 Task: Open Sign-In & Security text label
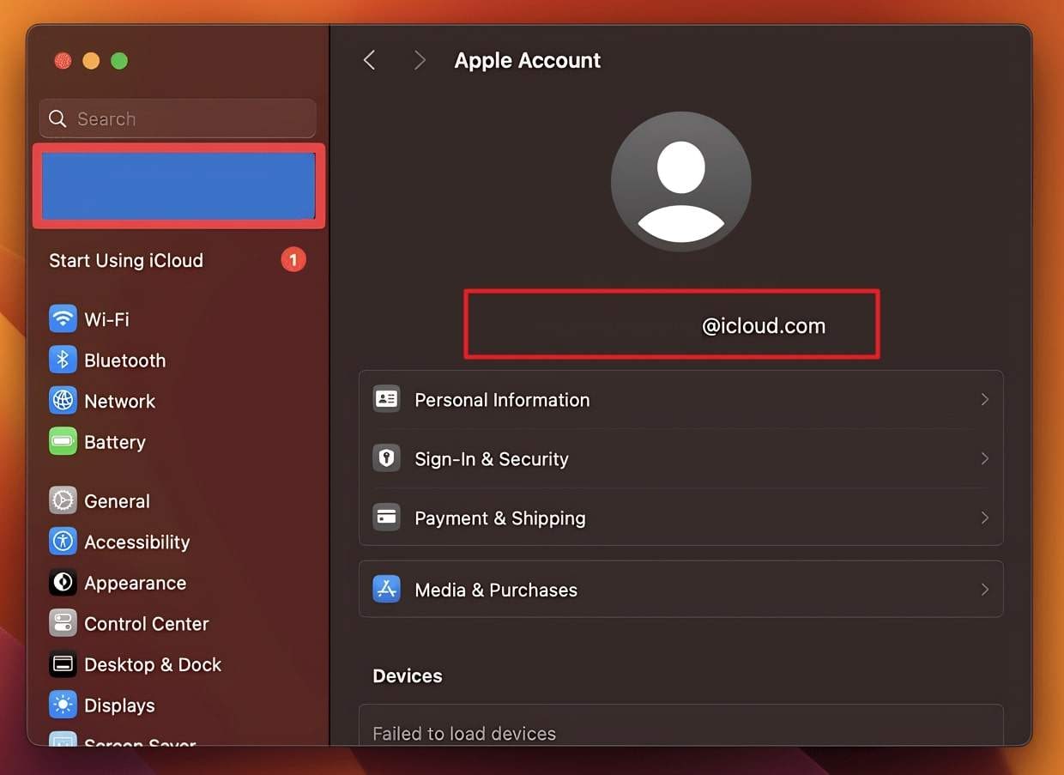pyautogui.click(x=492, y=458)
